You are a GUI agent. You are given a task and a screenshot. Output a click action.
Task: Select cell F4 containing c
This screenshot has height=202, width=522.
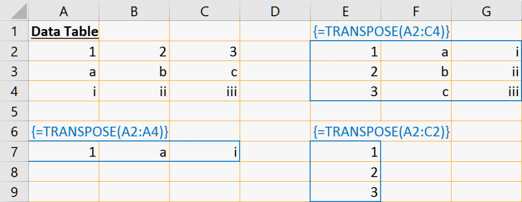416,91
